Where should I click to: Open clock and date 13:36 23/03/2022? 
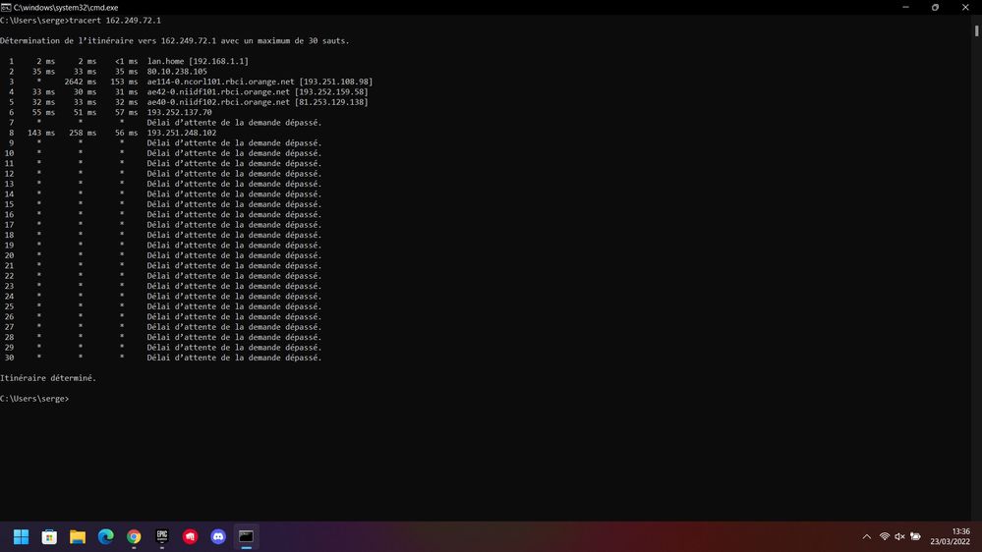[x=951, y=536]
